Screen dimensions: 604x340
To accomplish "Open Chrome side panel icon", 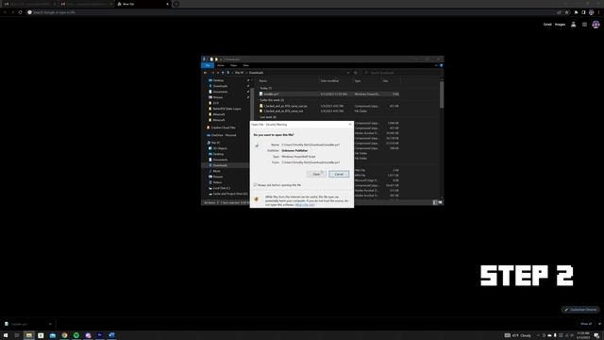I will [583, 12].
